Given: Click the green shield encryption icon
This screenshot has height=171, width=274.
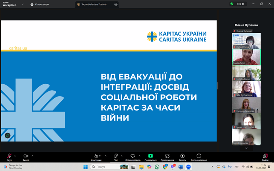Looking at the screenshot, I should click(x=232, y=4).
